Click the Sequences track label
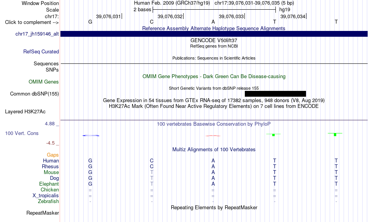The image size is (368, 222). click(46, 64)
